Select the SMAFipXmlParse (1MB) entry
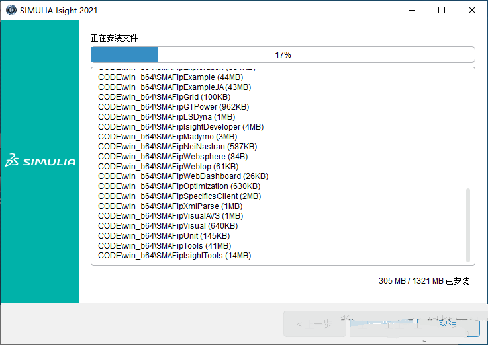Viewport: 488px width, 345px height. click(x=170, y=206)
